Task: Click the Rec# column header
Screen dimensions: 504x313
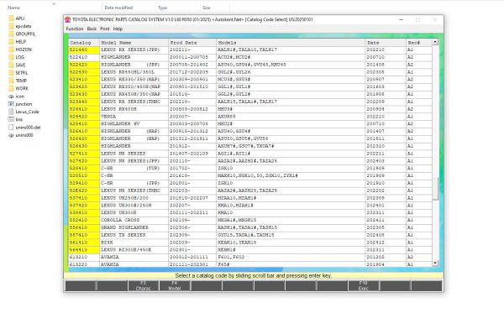Action: (419, 43)
